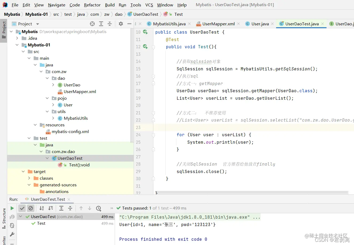This screenshot has width=354, height=245.
Task: Fold the Test() method at line 12
Action: 153,47
